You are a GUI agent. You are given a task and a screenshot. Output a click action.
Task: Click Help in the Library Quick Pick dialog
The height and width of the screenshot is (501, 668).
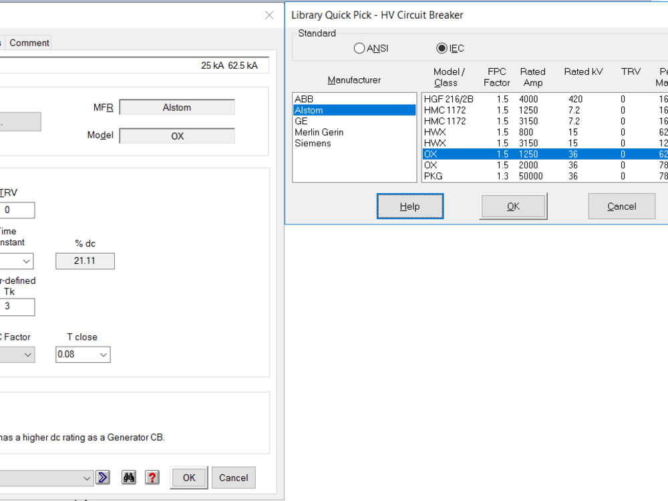pos(409,206)
